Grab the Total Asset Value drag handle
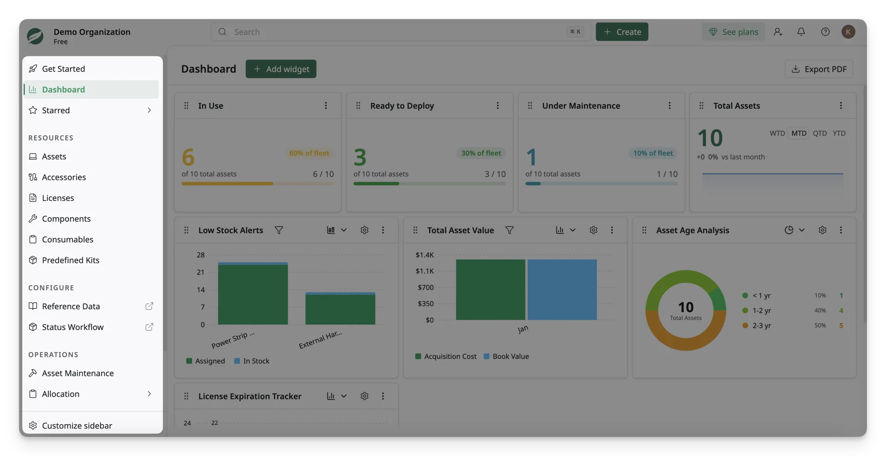 [x=415, y=230]
